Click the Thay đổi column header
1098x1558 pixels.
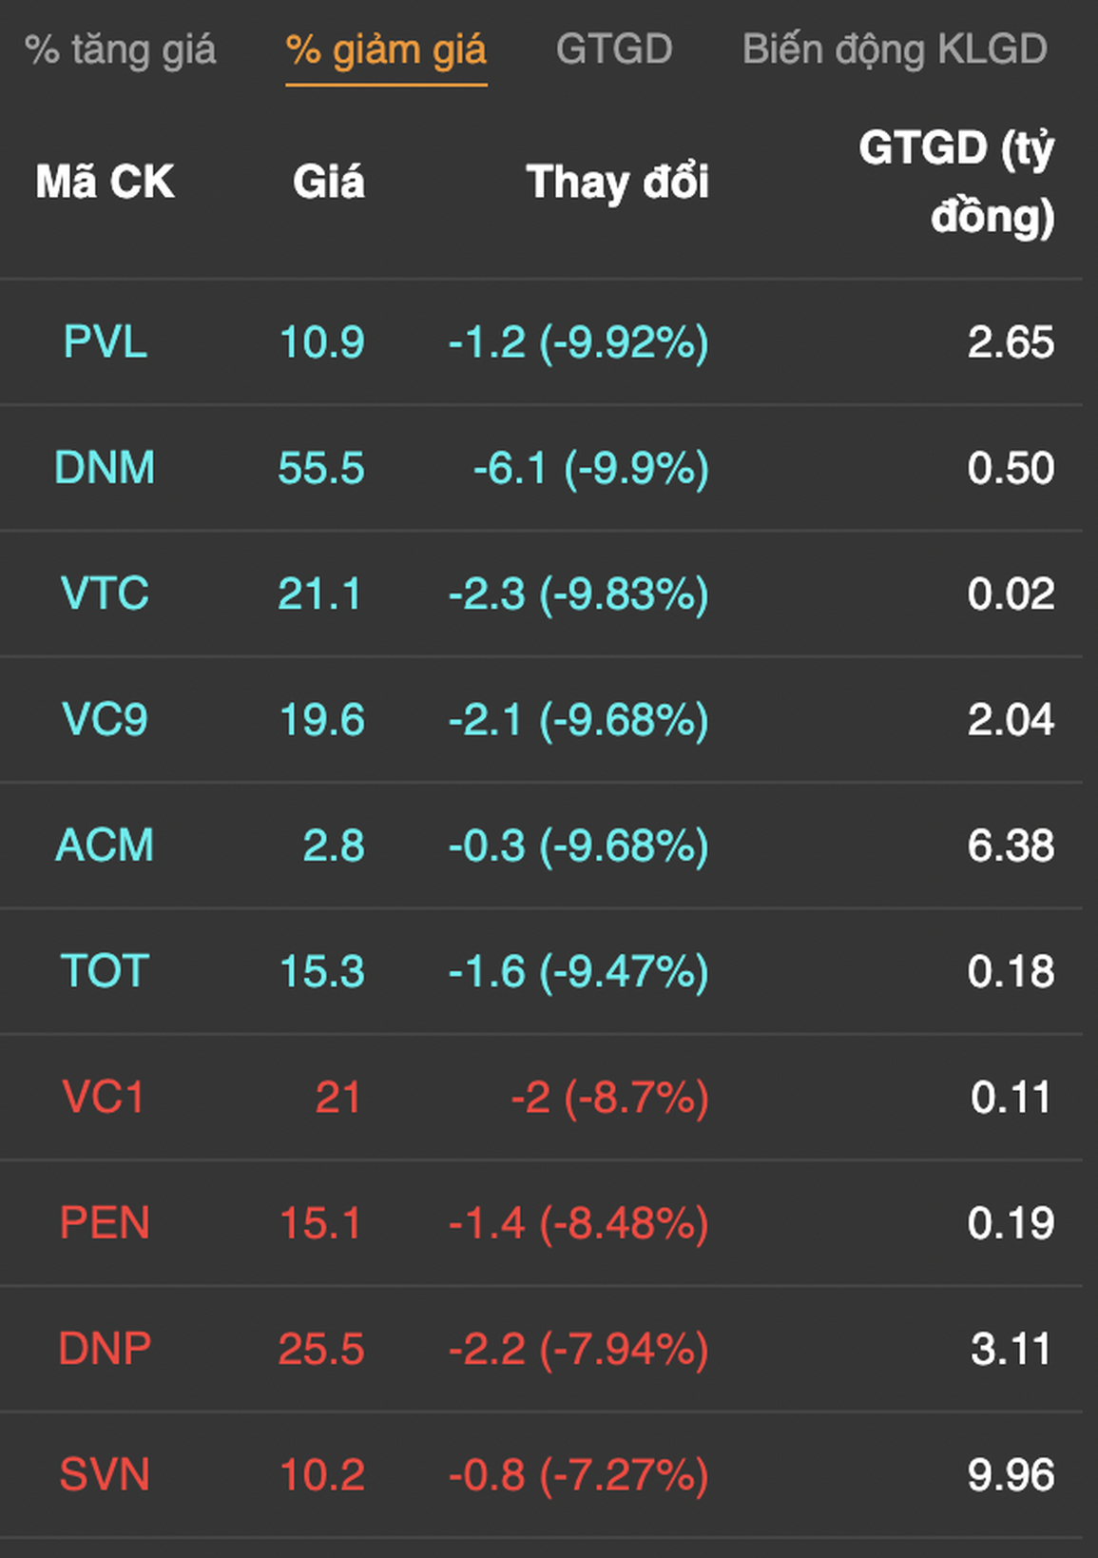point(617,182)
